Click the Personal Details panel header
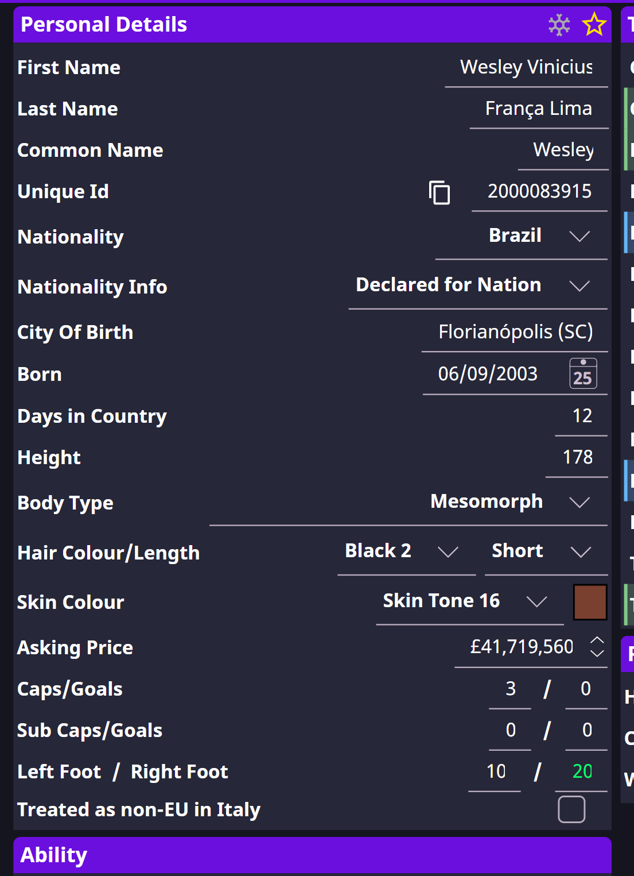This screenshot has height=876, width=634. click(x=103, y=25)
